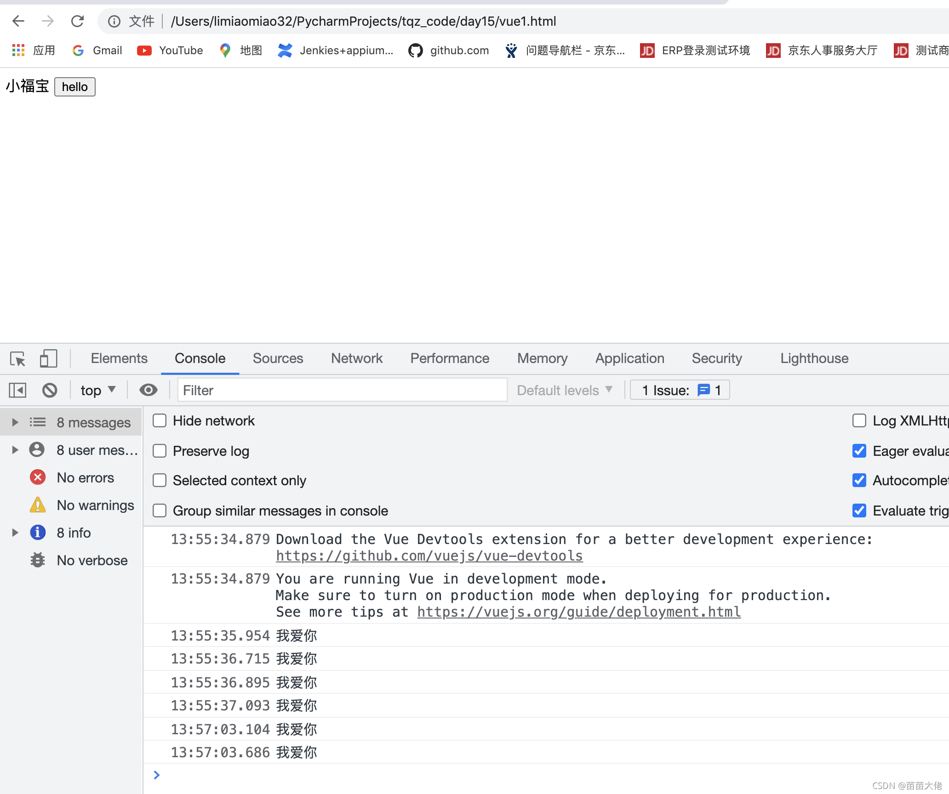Open the 问题导航栏 bookmark

[564, 50]
